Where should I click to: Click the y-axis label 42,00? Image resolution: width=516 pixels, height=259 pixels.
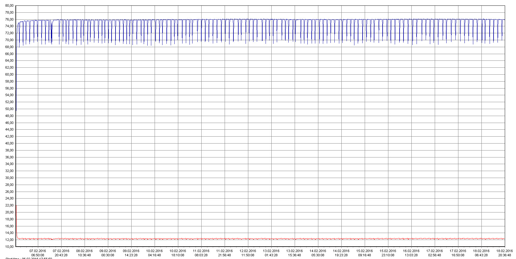pyautogui.click(x=9, y=136)
